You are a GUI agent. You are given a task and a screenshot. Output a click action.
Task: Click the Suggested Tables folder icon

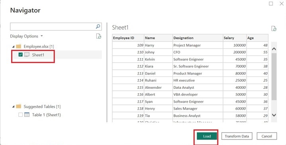19,106
